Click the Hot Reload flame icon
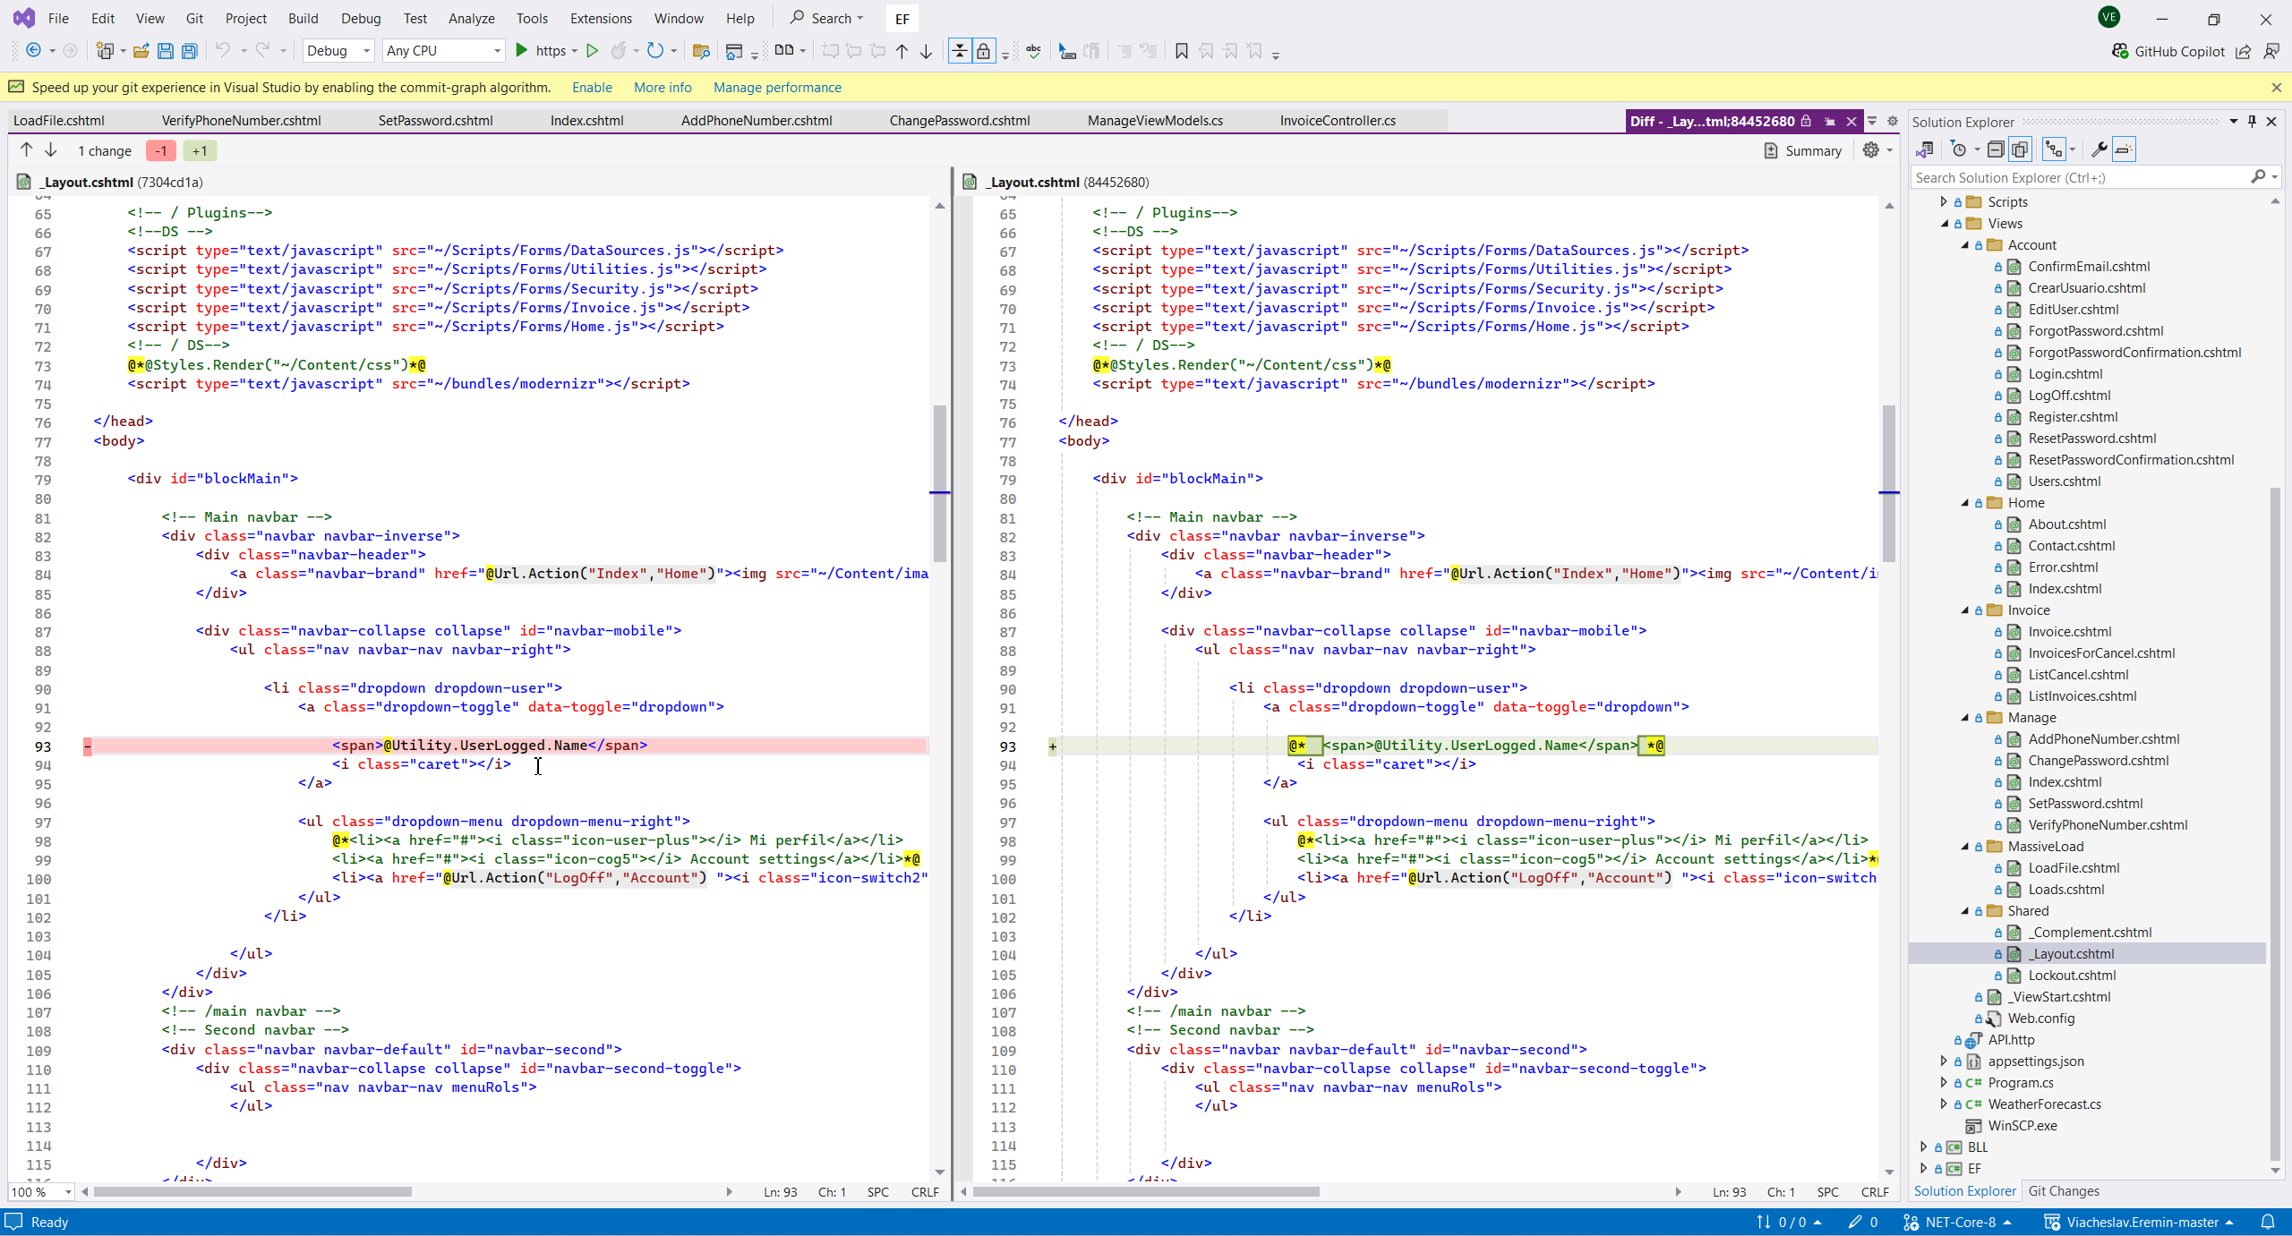The width and height of the screenshot is (2292, 1236). point(618,51)
